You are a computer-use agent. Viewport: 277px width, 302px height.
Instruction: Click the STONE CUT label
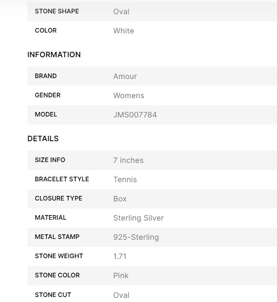(53, 295)
